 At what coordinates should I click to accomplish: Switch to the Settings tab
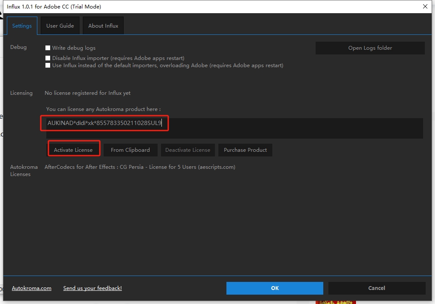pyautogui.click(x=22, y=26)
